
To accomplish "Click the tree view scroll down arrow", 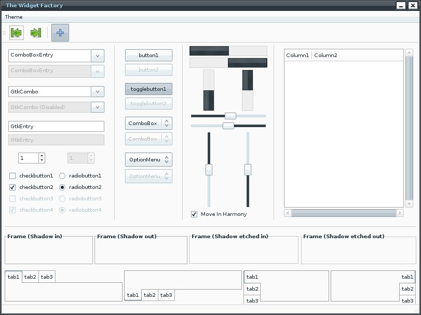I will [409, 204].
